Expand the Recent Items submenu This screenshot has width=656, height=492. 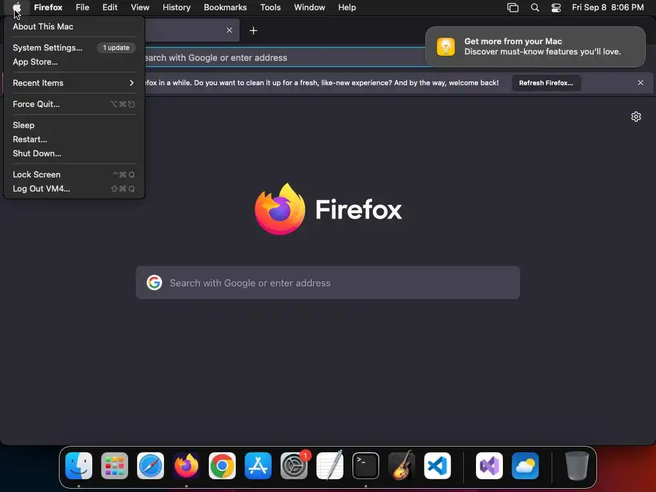(74, 83)
